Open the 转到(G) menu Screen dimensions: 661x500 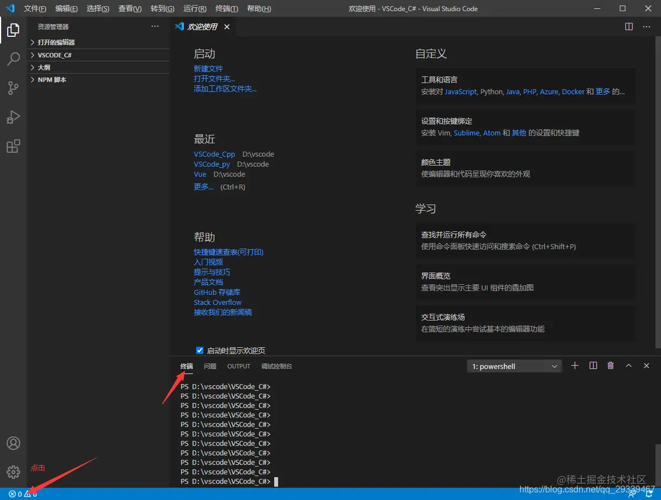point(162,8)
